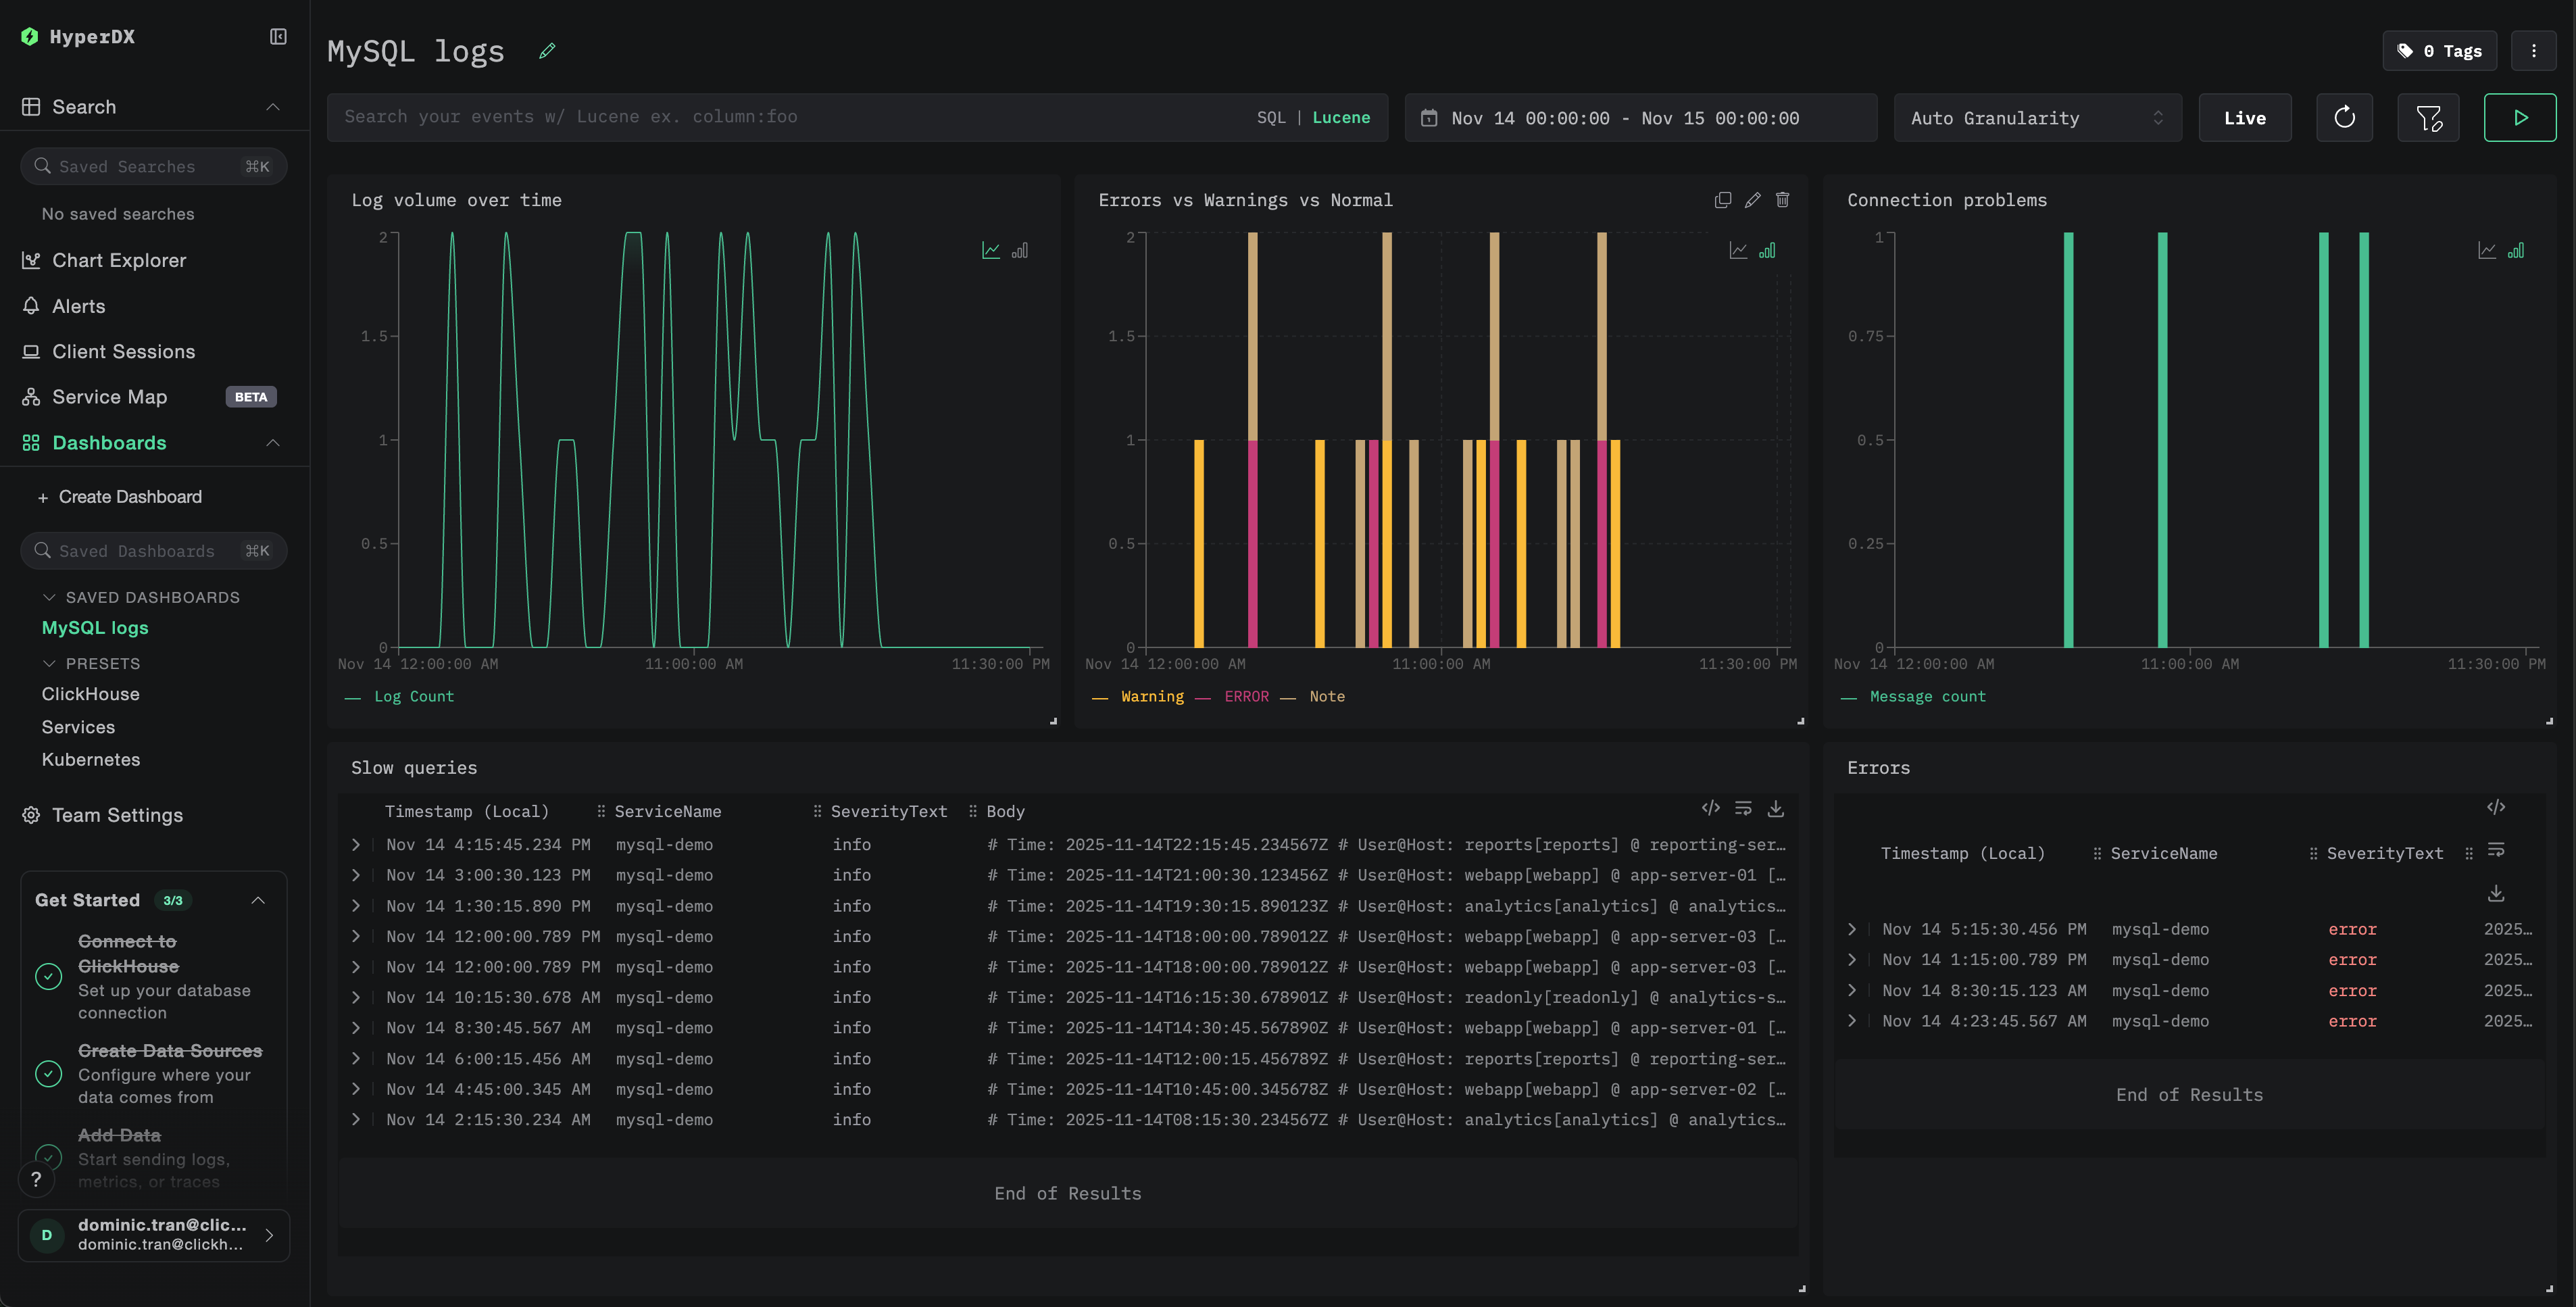The image size is (2576, 1307).
Task: Duplicate the Errors vs Warnings chart tile
Action: (1722, 200)
